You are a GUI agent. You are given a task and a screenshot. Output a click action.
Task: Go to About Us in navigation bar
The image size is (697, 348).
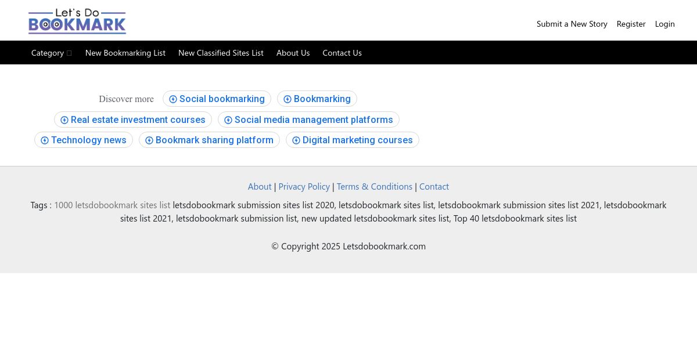[293, 53]
